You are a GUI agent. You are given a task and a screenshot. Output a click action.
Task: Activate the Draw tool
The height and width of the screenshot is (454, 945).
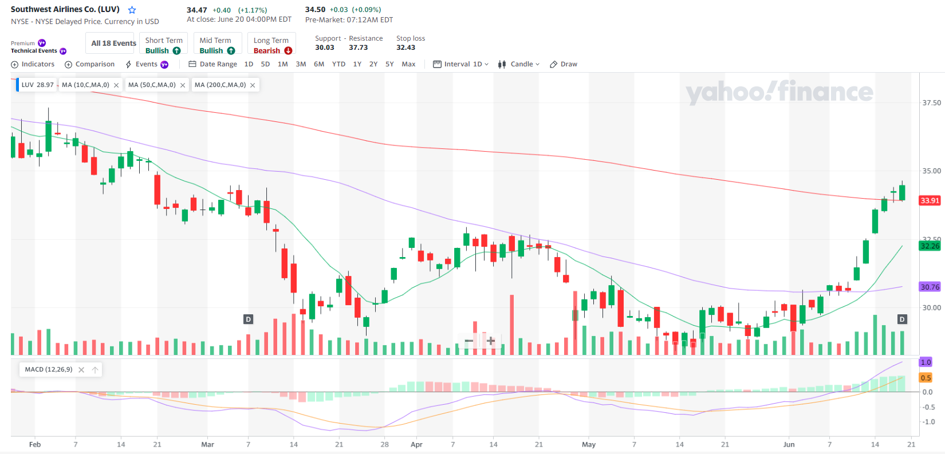564,64
